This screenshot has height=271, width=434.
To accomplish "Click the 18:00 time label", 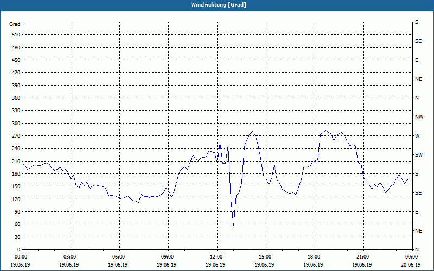I will pos(314,256).
